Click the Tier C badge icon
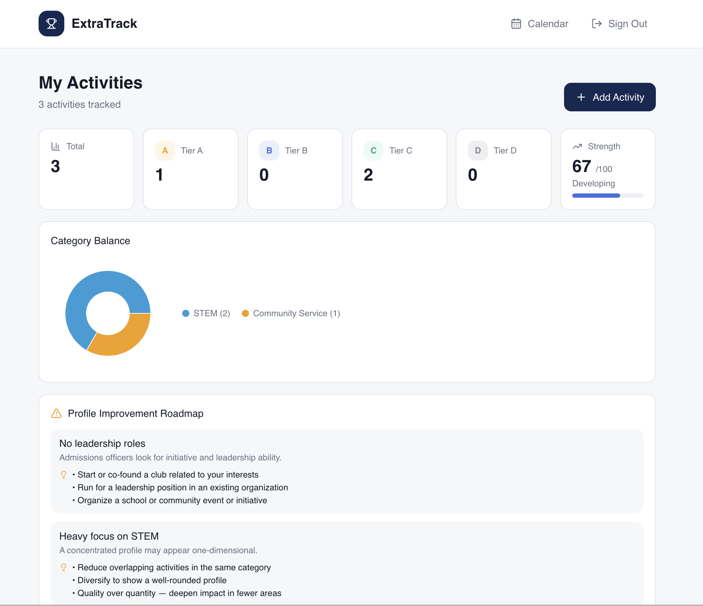This screenshot has width=703, height=606. pos(373,150)
